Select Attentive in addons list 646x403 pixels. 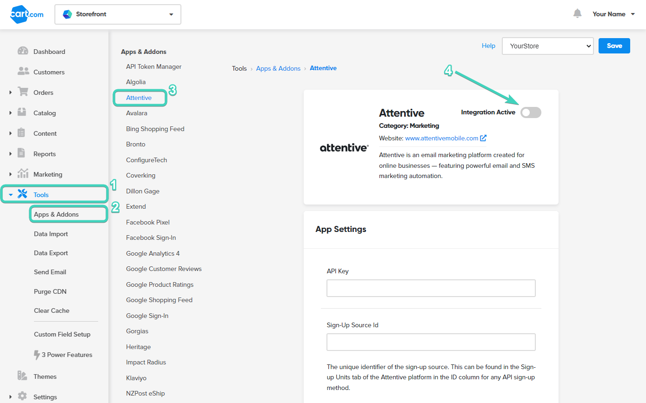coord(139,98)
